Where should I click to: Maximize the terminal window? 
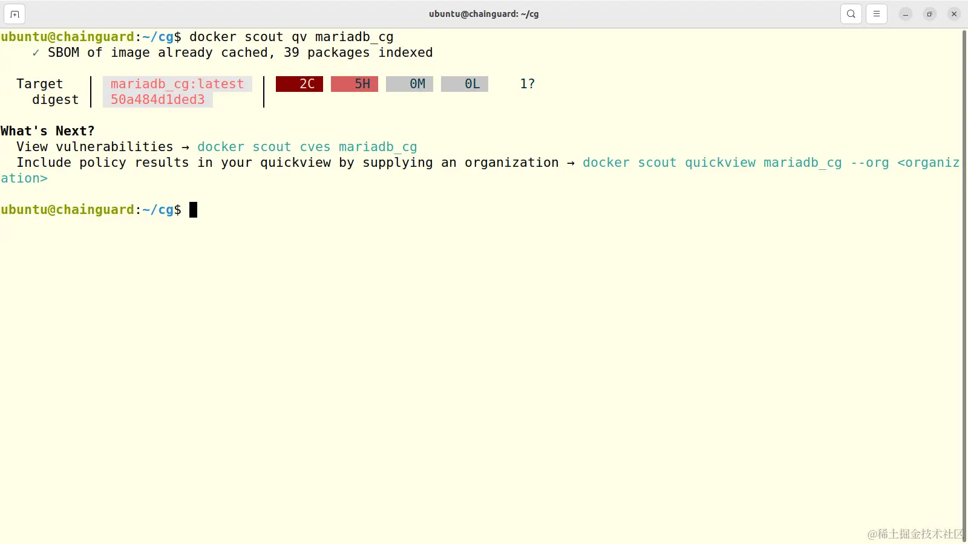(930, 14)
